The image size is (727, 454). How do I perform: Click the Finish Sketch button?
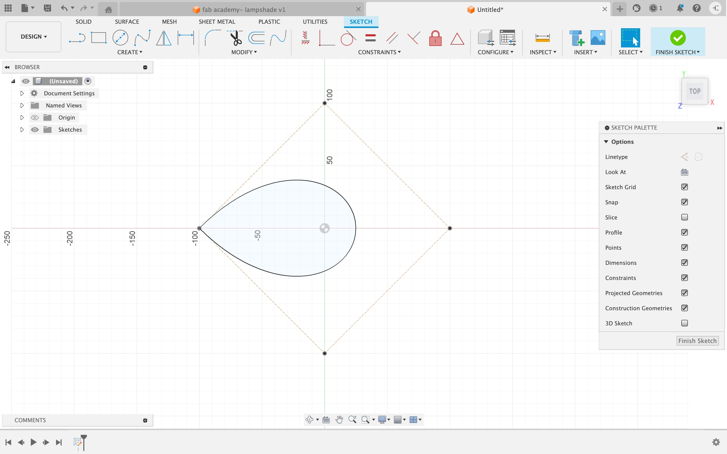pos(698,340)
